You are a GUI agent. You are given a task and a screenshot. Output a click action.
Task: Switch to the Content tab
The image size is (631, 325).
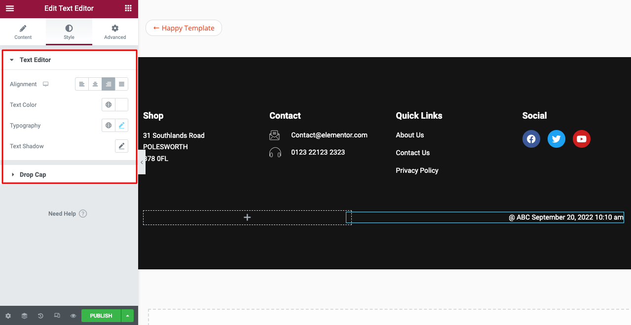coord(23,32)
